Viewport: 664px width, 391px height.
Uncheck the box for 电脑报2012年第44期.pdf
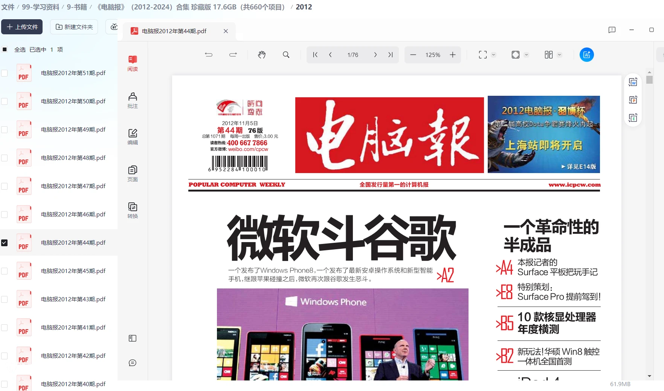[5, 243]
